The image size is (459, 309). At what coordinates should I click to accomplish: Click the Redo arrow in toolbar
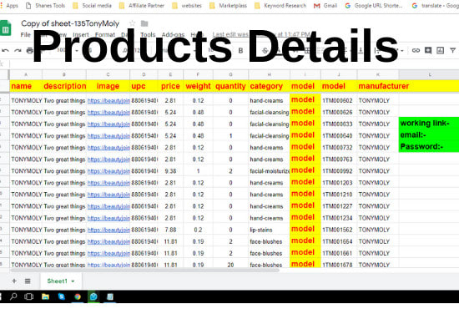click(x=18, y=50)
